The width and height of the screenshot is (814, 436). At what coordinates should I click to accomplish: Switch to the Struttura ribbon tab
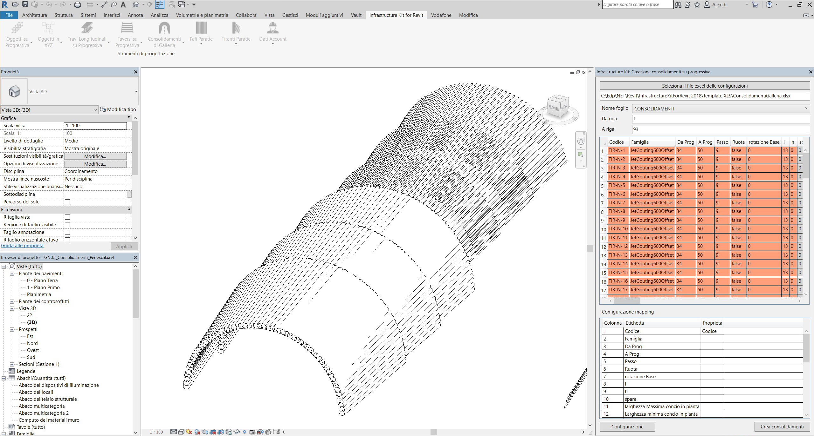[x=63, y=15]
